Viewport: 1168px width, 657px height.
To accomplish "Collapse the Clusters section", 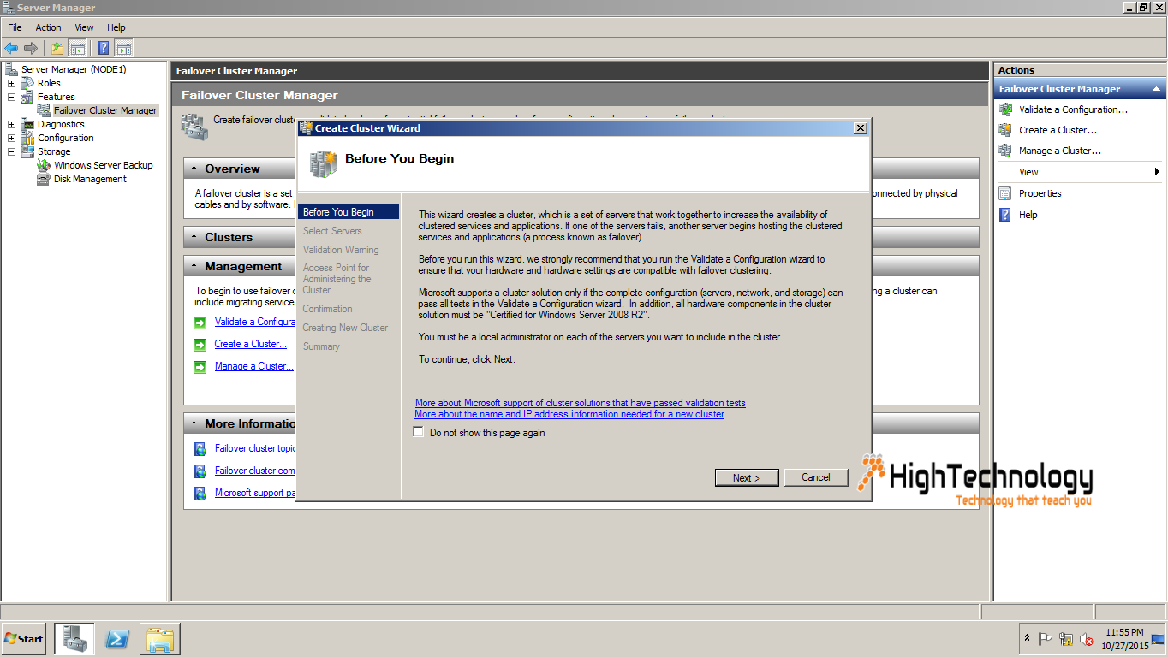I will click(x=194, y=237).
